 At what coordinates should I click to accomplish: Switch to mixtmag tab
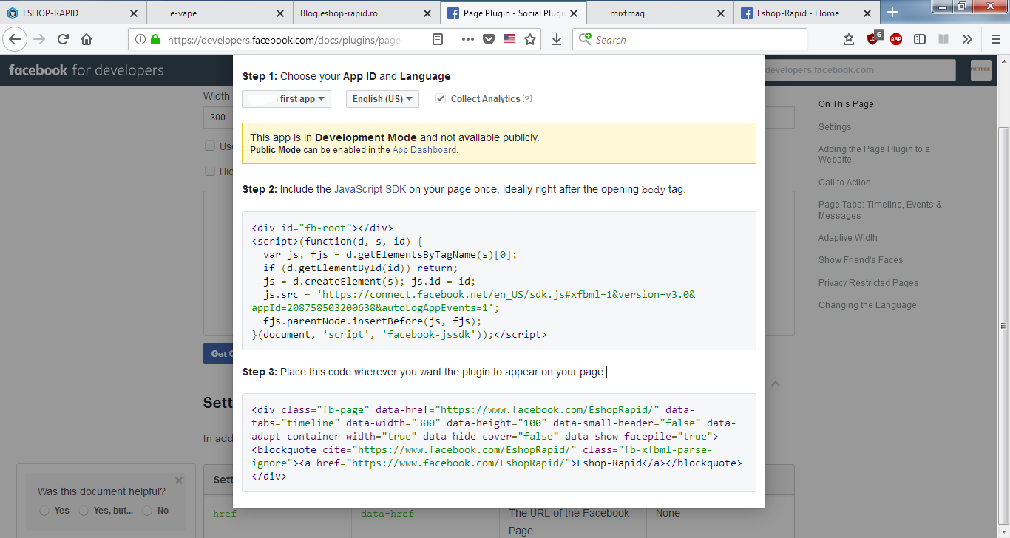point(660,13)
